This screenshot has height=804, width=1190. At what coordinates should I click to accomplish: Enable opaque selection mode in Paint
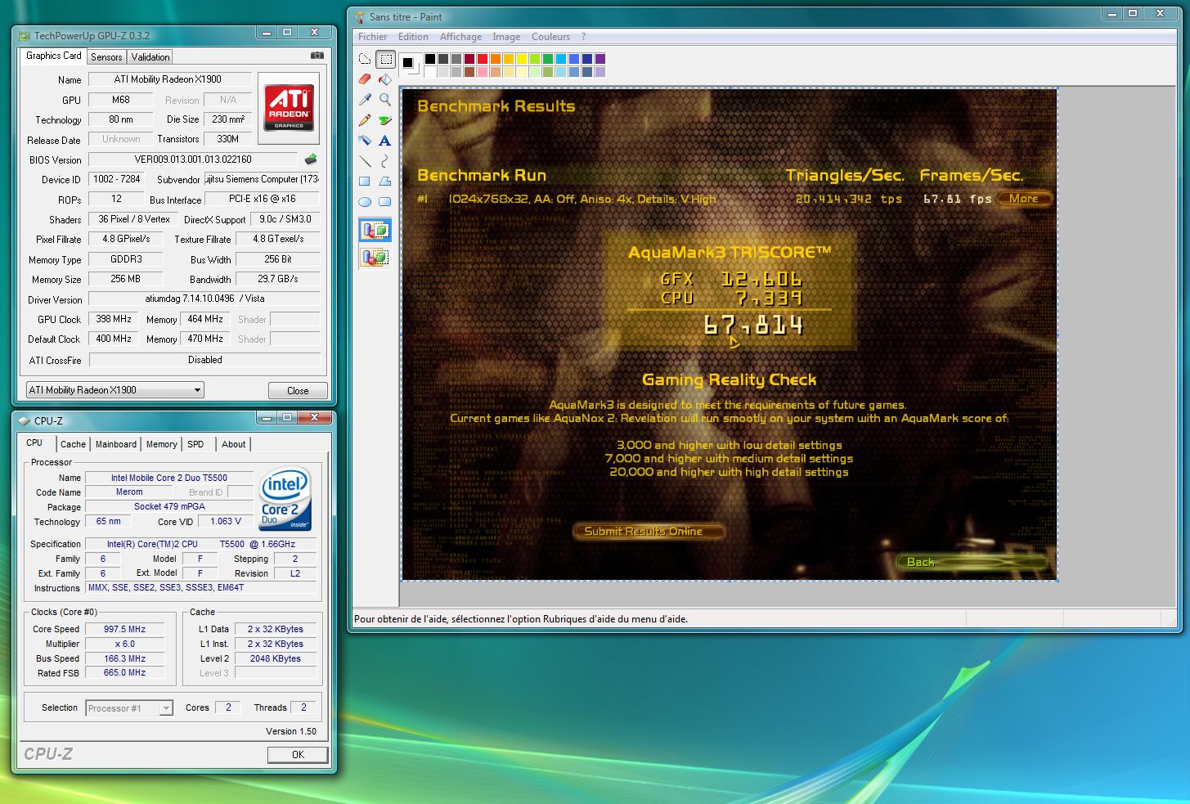click(x=375, y=231)
